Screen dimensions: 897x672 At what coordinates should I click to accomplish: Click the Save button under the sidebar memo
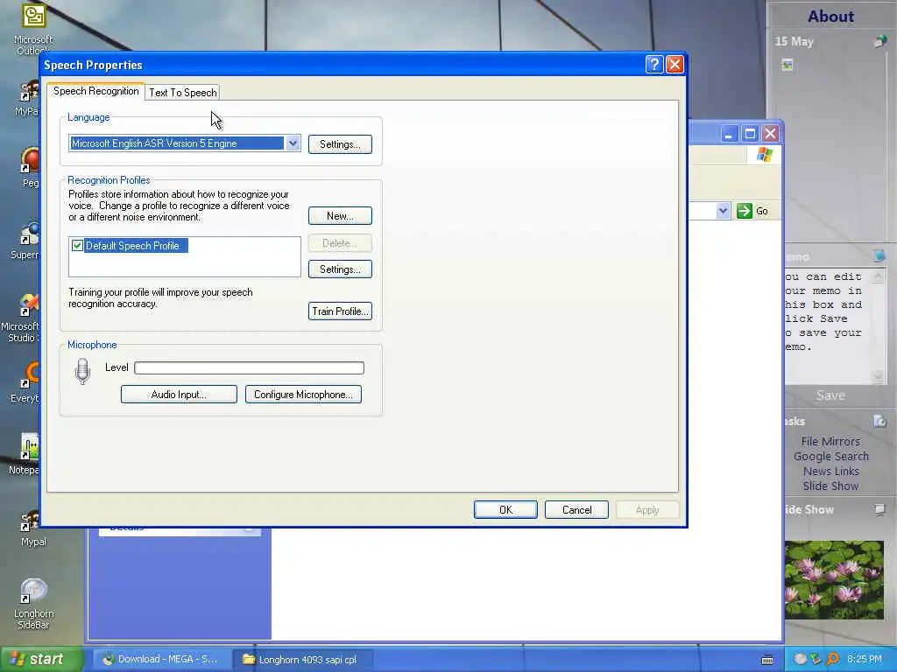click(x=830, y=395)
